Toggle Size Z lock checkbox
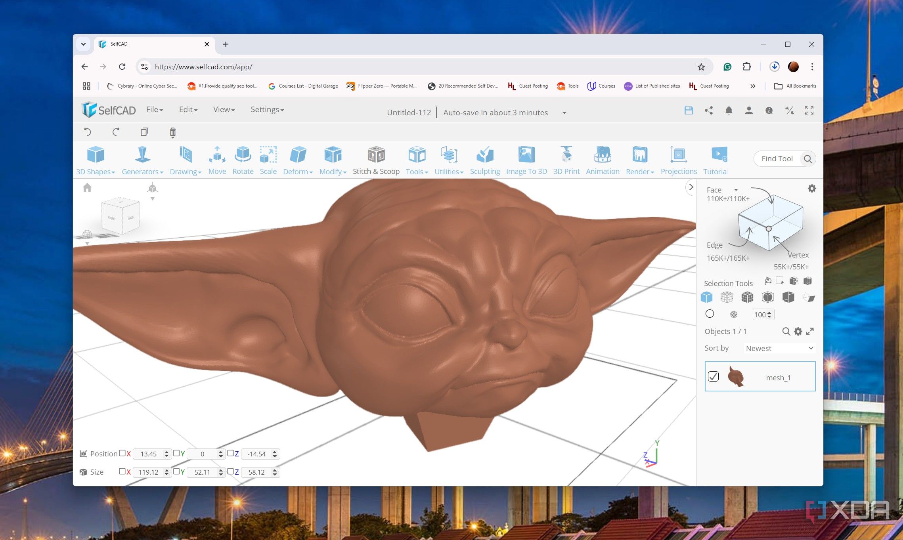The image size is (903, 540). [x=230, y=471]
